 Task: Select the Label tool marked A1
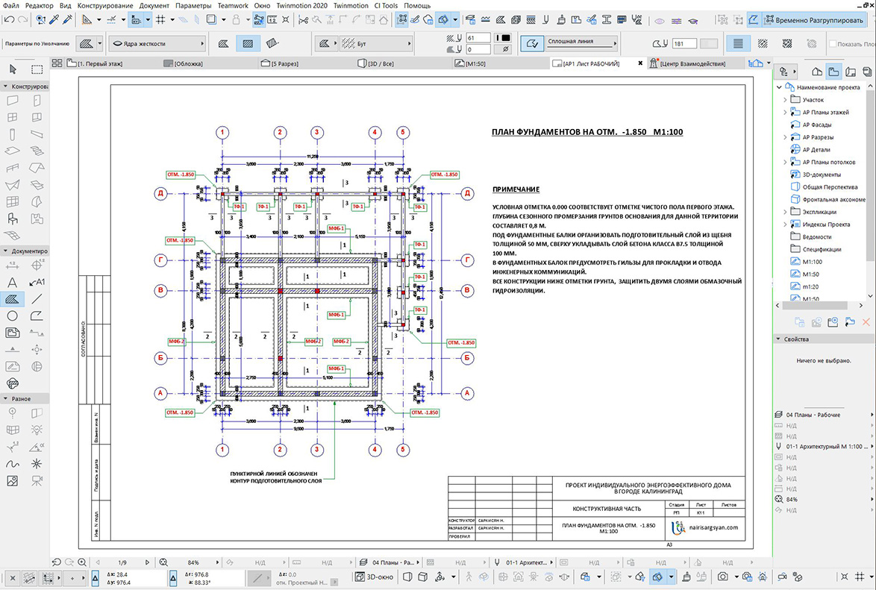pos(37,282)
